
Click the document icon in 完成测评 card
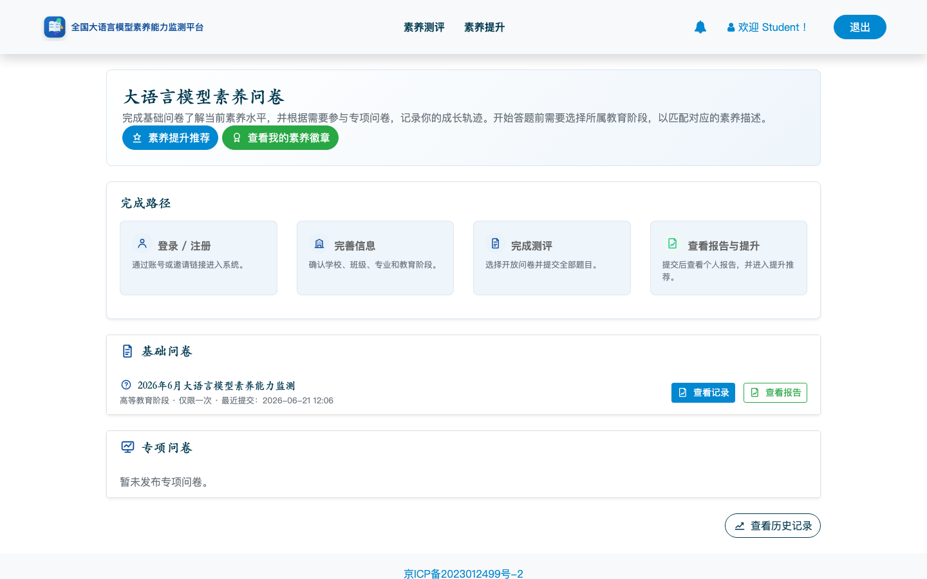[x=496, y=243]
